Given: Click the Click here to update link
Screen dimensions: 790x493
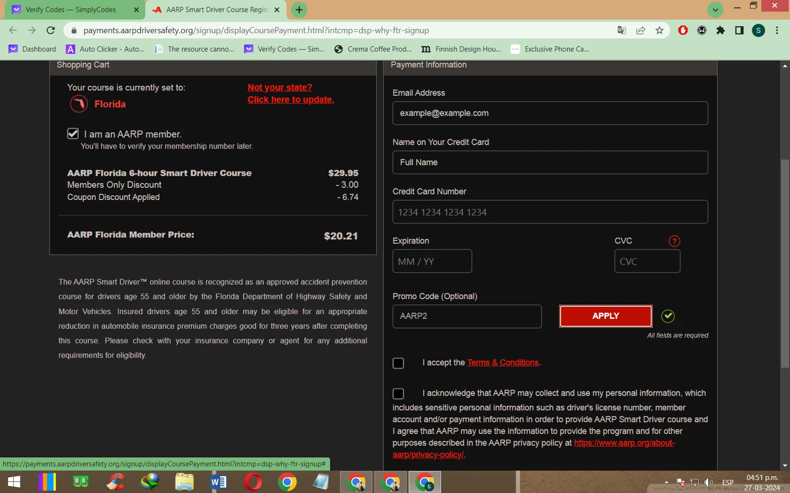Looking at the screenshot, I should (x=291, y=99).
